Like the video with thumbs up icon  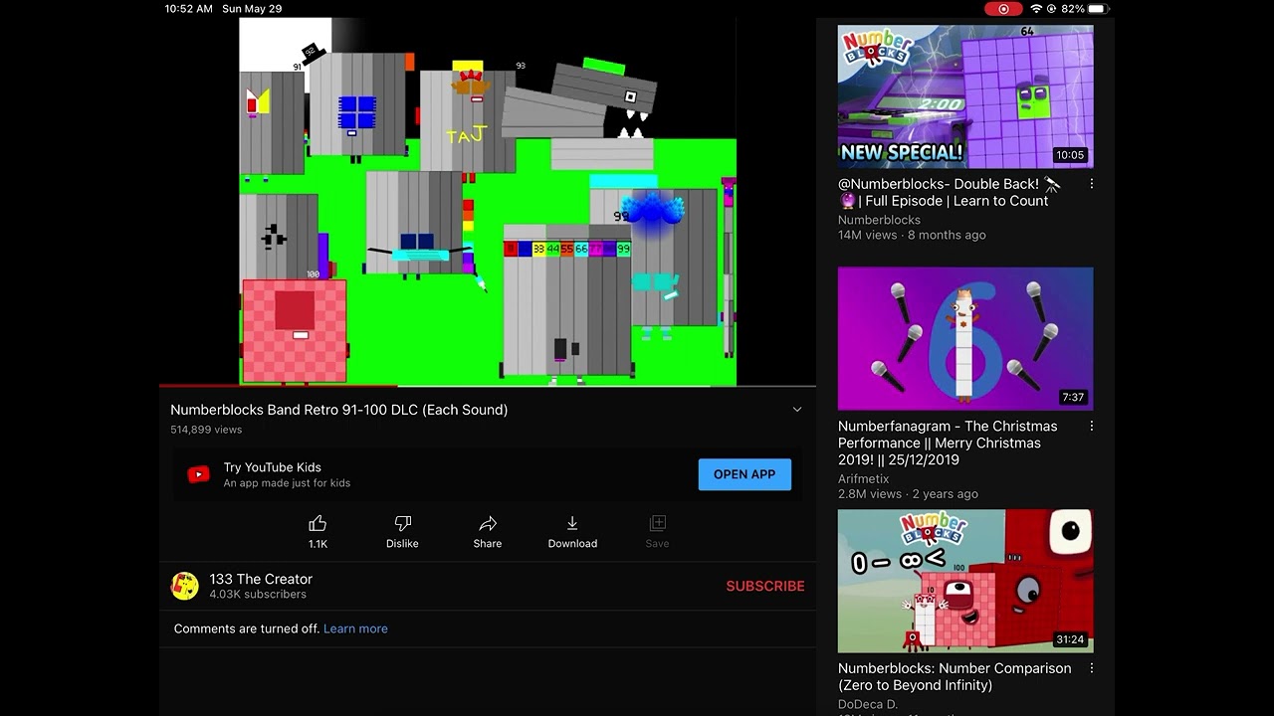coord(318,523)
